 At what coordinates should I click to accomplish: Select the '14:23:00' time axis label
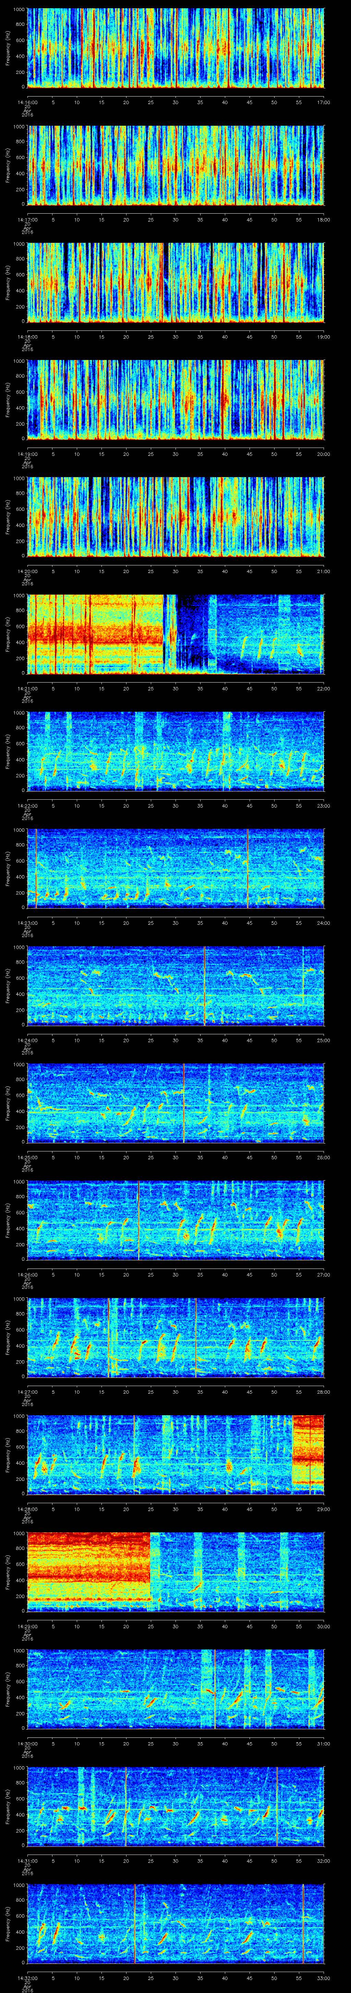click(27, 922)
